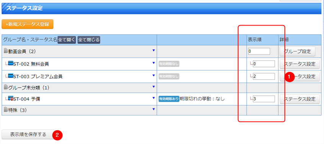Screen dimensions: 324x144
Task: Open ステータス設定 for ST-004 予備
Action: click(300, 99)
